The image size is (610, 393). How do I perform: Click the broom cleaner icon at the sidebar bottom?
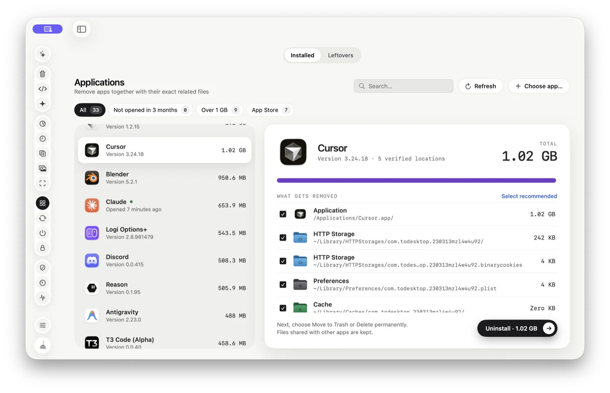(43, 346)
